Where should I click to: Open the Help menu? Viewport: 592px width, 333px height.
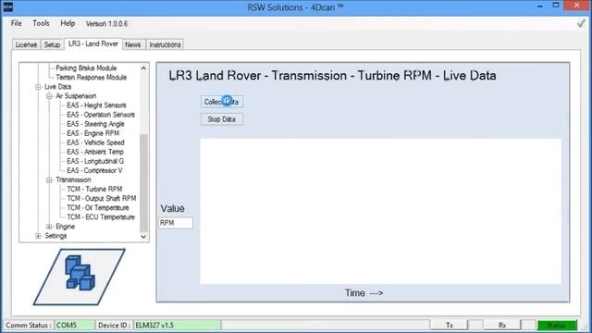click(68, 23)
